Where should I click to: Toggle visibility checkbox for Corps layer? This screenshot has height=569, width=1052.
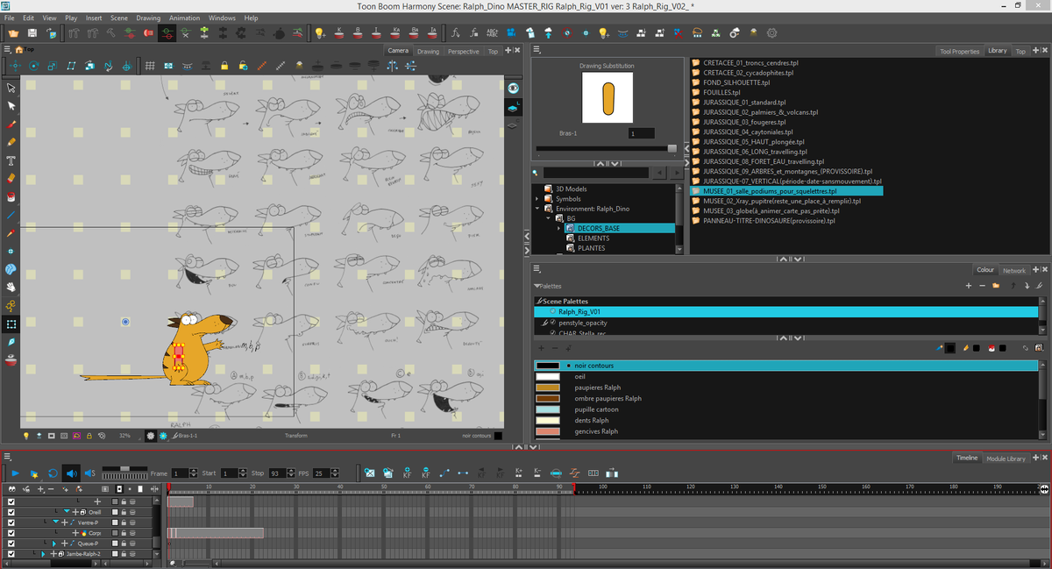pos(11,533)
